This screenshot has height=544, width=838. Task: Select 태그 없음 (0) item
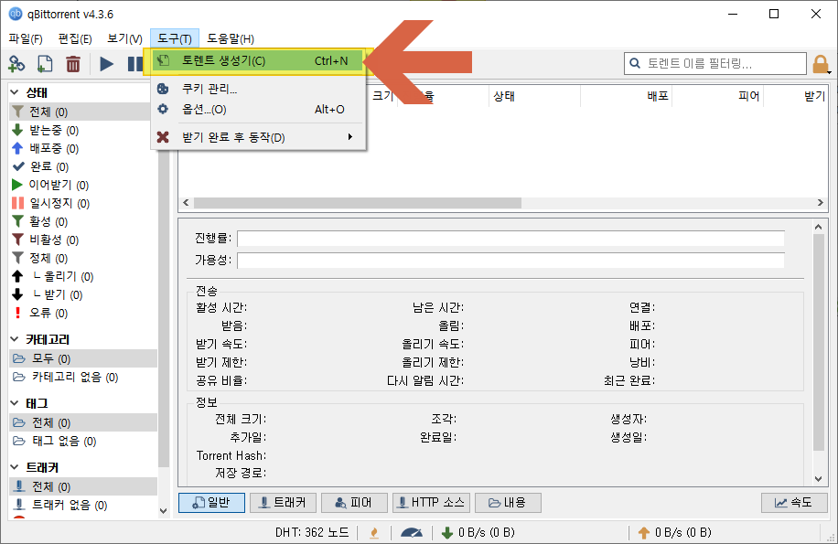click(x=83, y=441)
